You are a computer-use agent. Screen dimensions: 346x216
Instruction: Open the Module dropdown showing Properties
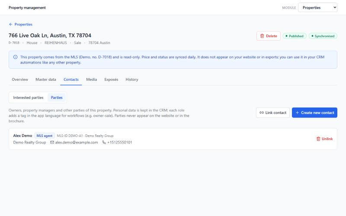(317, 7)
